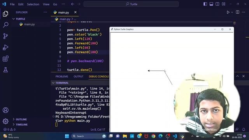
Task: Open the Windows Start menu
Action: pyautogui.click(x=67, y=136)
